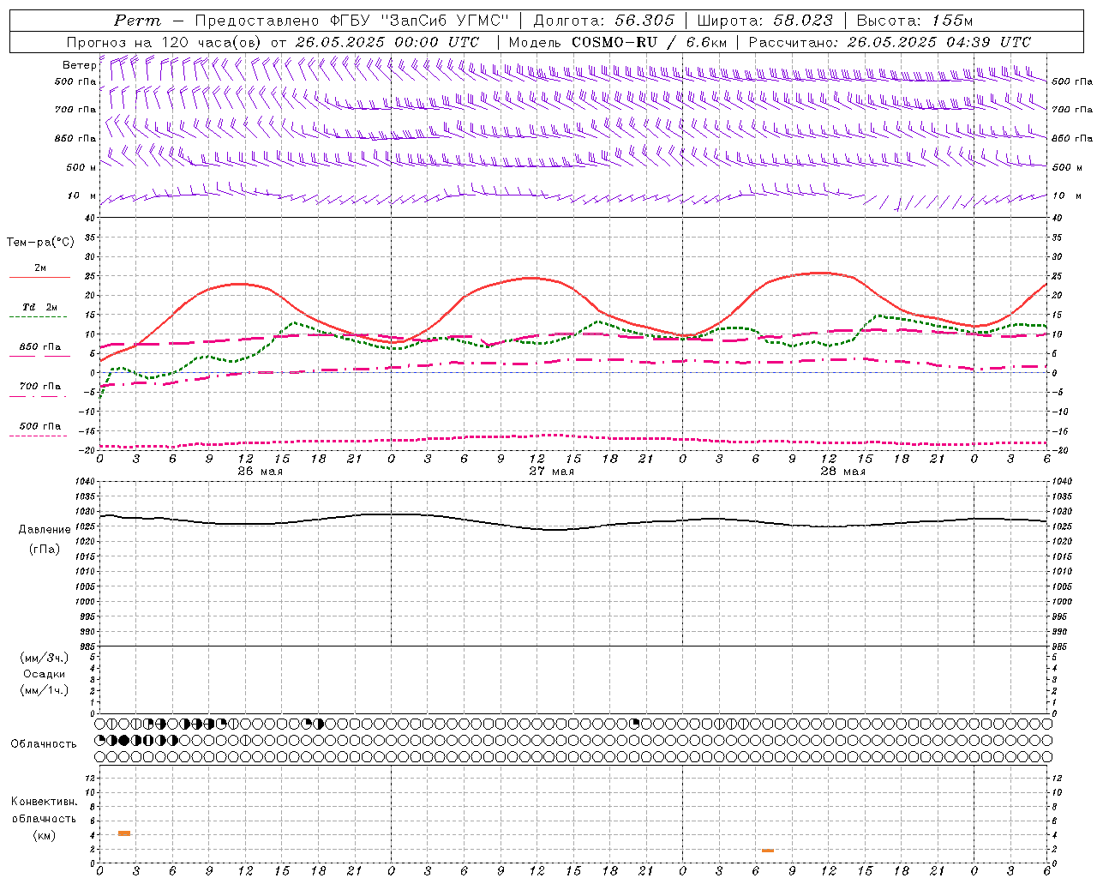The width and height of the screenshot is (1097, 878).
Task: Click the fully black cloud circle in middle row
Action: coord(124,740)
